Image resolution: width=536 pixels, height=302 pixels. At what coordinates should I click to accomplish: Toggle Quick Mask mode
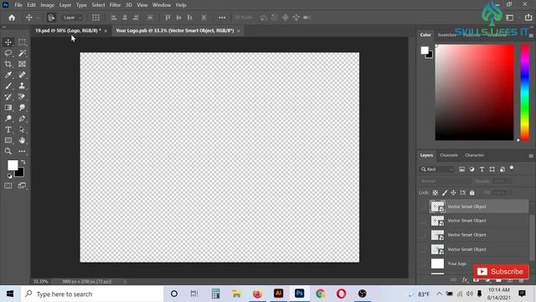point(8,185)
